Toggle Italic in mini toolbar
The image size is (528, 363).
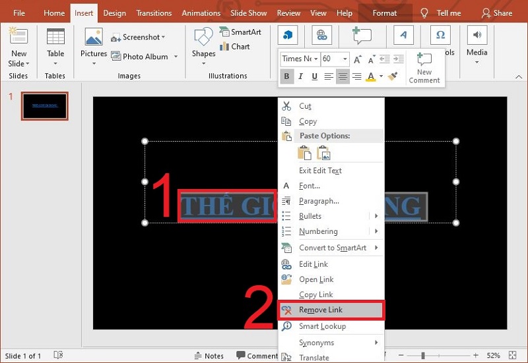[x=301, y=76]
